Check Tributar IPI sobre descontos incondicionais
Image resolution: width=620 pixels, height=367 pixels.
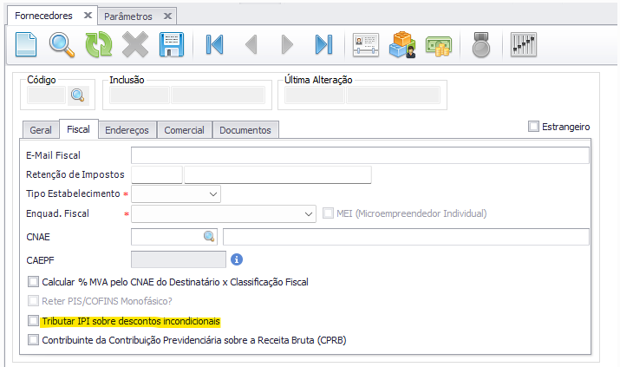click(x=34, y=321)
